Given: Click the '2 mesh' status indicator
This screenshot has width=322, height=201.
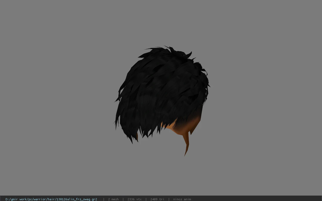Looking at the screenshot, I should click(x=113, y=199).
